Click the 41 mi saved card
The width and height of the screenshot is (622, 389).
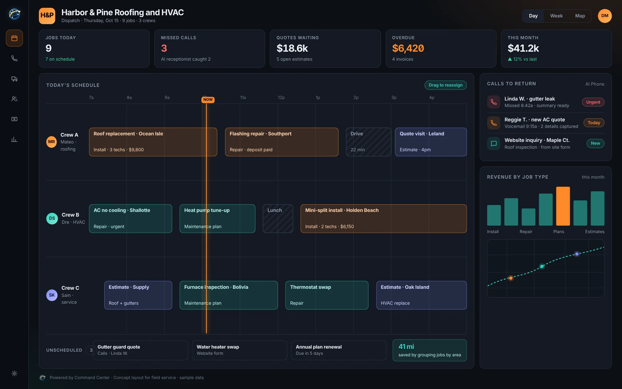pos(429,350)
